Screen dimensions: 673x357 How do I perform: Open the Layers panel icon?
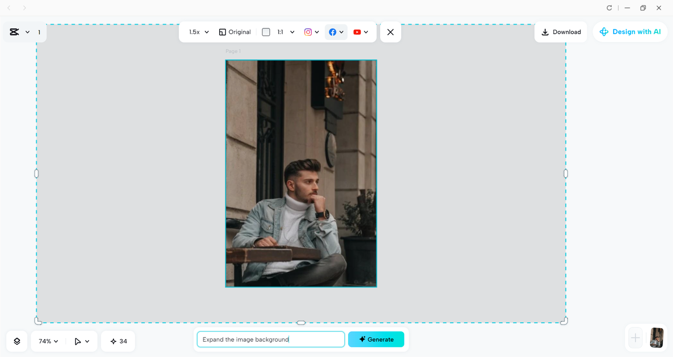[16, 341]
